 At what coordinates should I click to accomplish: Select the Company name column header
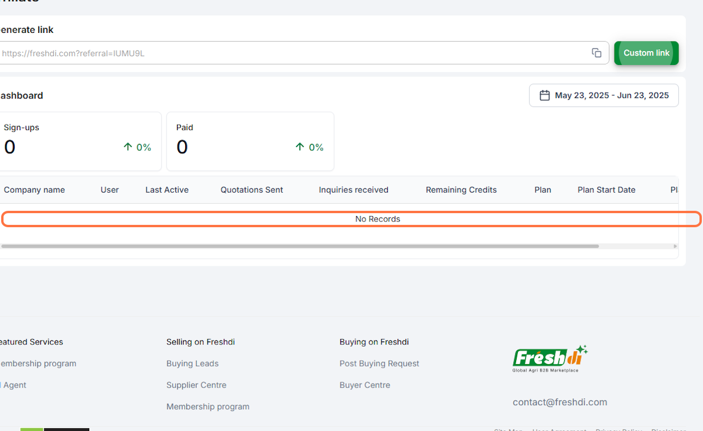pos(35,190)
